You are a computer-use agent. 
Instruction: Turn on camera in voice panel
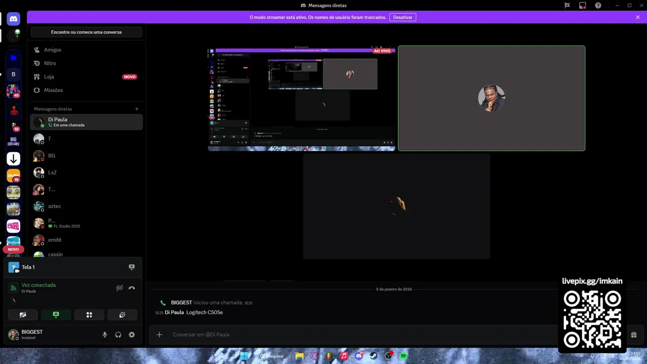pos(23,314)
